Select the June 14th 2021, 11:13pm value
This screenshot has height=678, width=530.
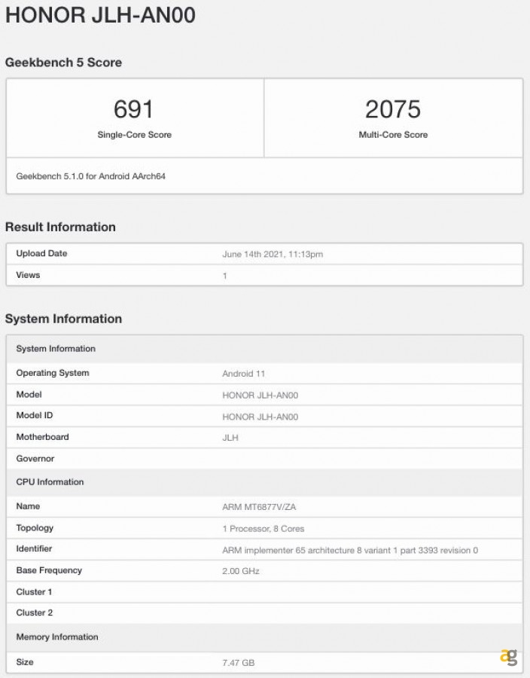pos(273,255)
